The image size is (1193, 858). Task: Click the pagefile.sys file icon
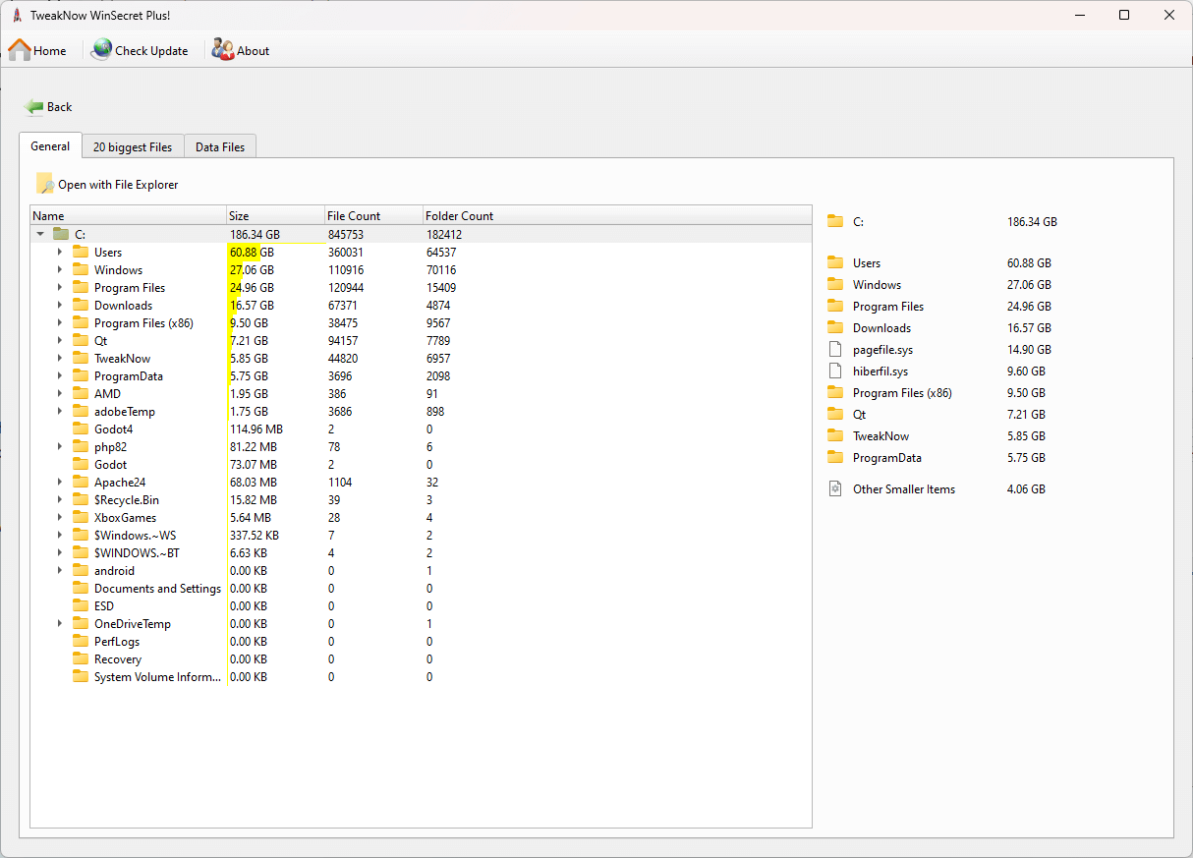coord(835,349)
